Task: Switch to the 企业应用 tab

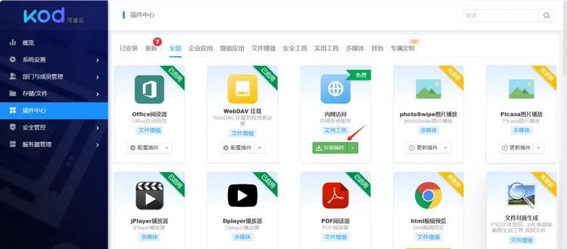Action: click(201, 48)
